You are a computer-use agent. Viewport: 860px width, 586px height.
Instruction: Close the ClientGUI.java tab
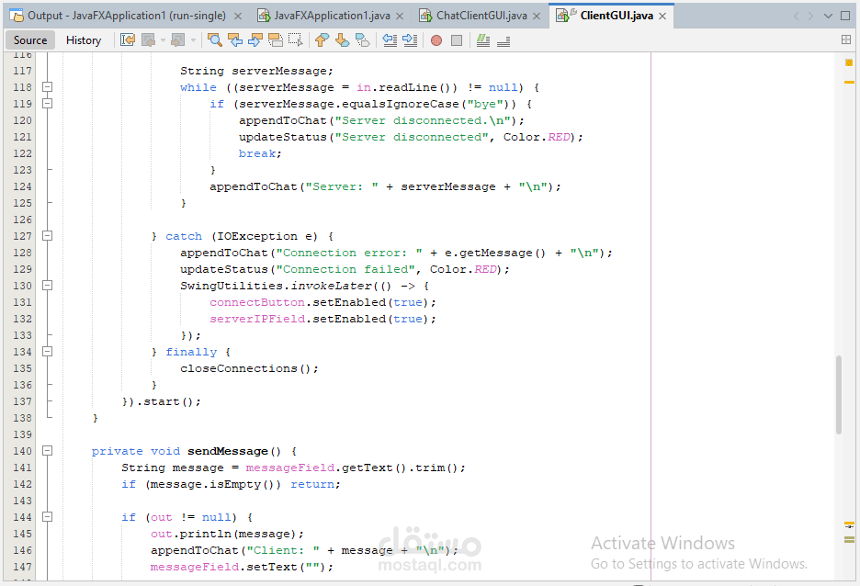(x=662, y=17)
